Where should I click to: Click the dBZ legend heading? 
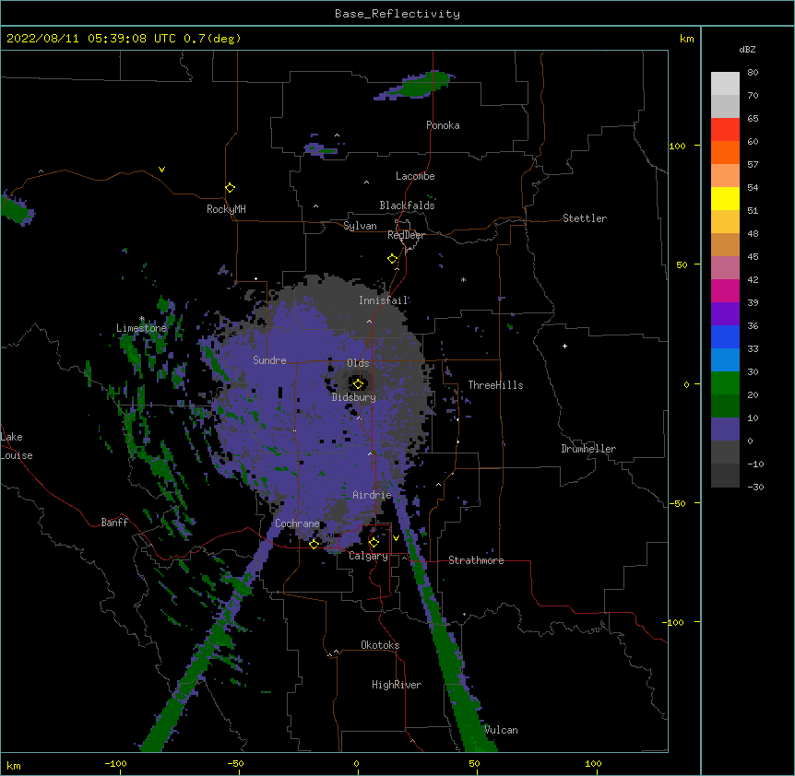pyautogui.click(x=747, y=49)
